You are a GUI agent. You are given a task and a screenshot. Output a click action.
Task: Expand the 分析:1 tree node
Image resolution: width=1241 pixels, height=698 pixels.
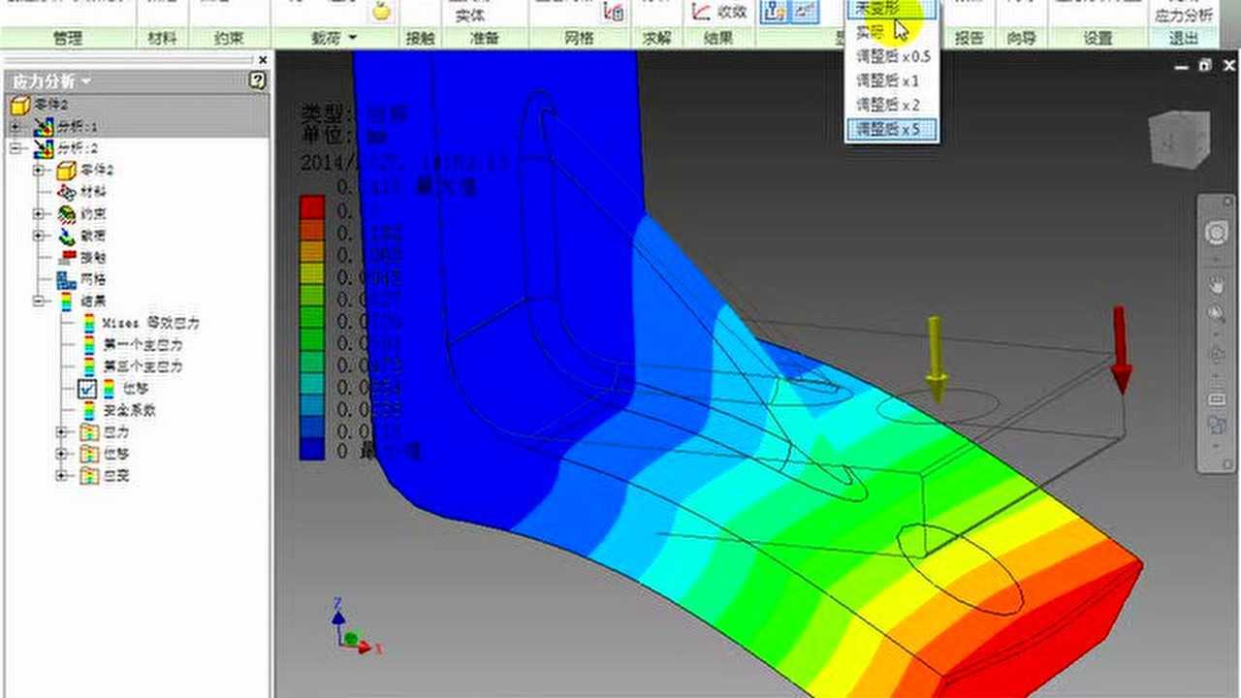click(x=17, y=126)
